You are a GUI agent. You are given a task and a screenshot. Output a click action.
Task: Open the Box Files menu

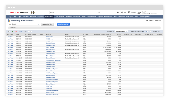tap(33, 17)
